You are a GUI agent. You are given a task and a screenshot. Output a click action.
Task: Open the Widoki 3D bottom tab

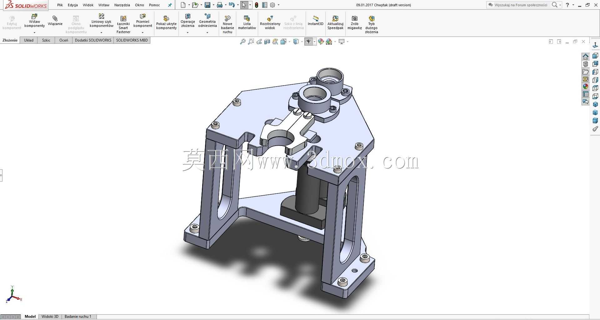50,317
